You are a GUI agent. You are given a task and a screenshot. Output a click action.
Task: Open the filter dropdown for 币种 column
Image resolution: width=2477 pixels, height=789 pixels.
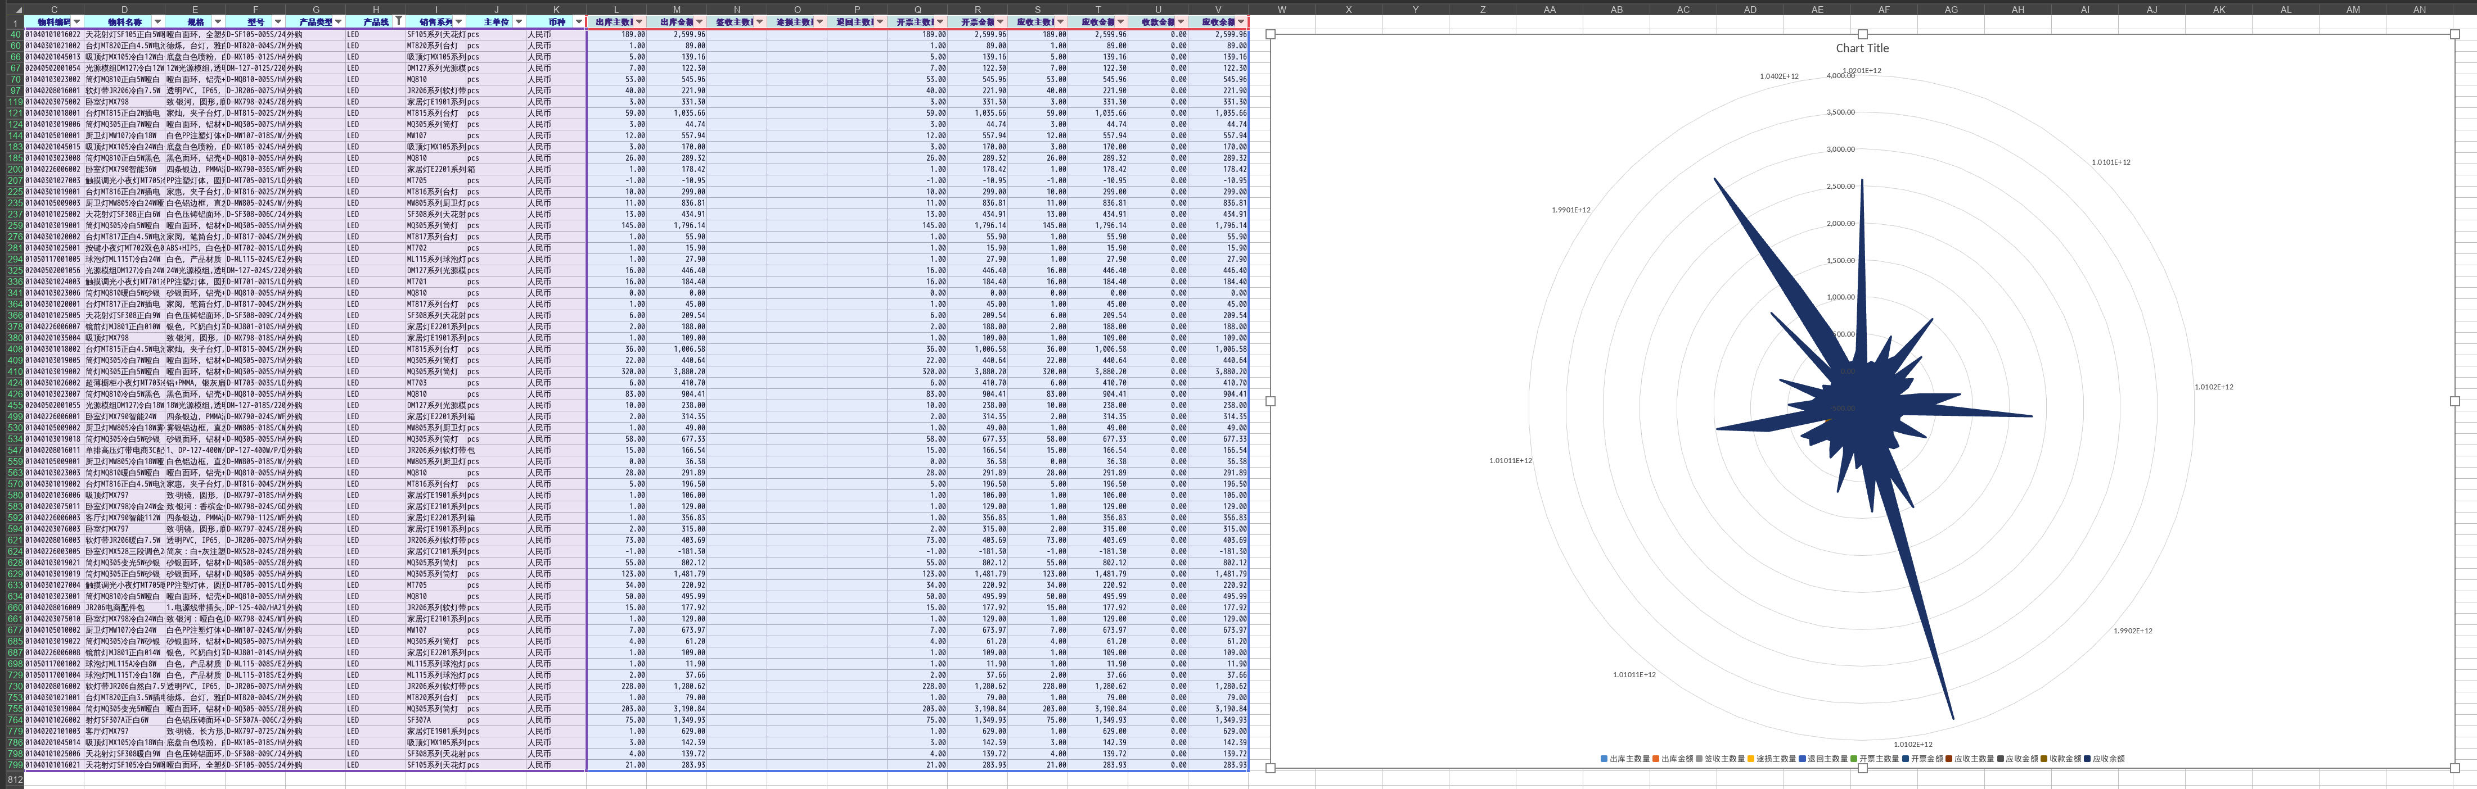click(x=579, y=21)
